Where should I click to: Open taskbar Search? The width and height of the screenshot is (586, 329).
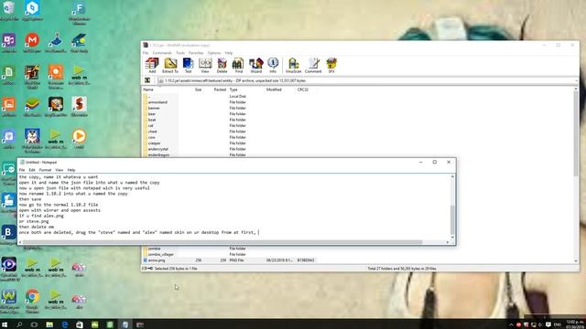19,324
